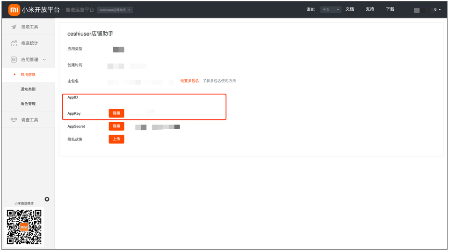Screen dimensions: 449x252
Task: Toggle AppSecret visibility with 隐藏 button
Action: click(116, 126)
